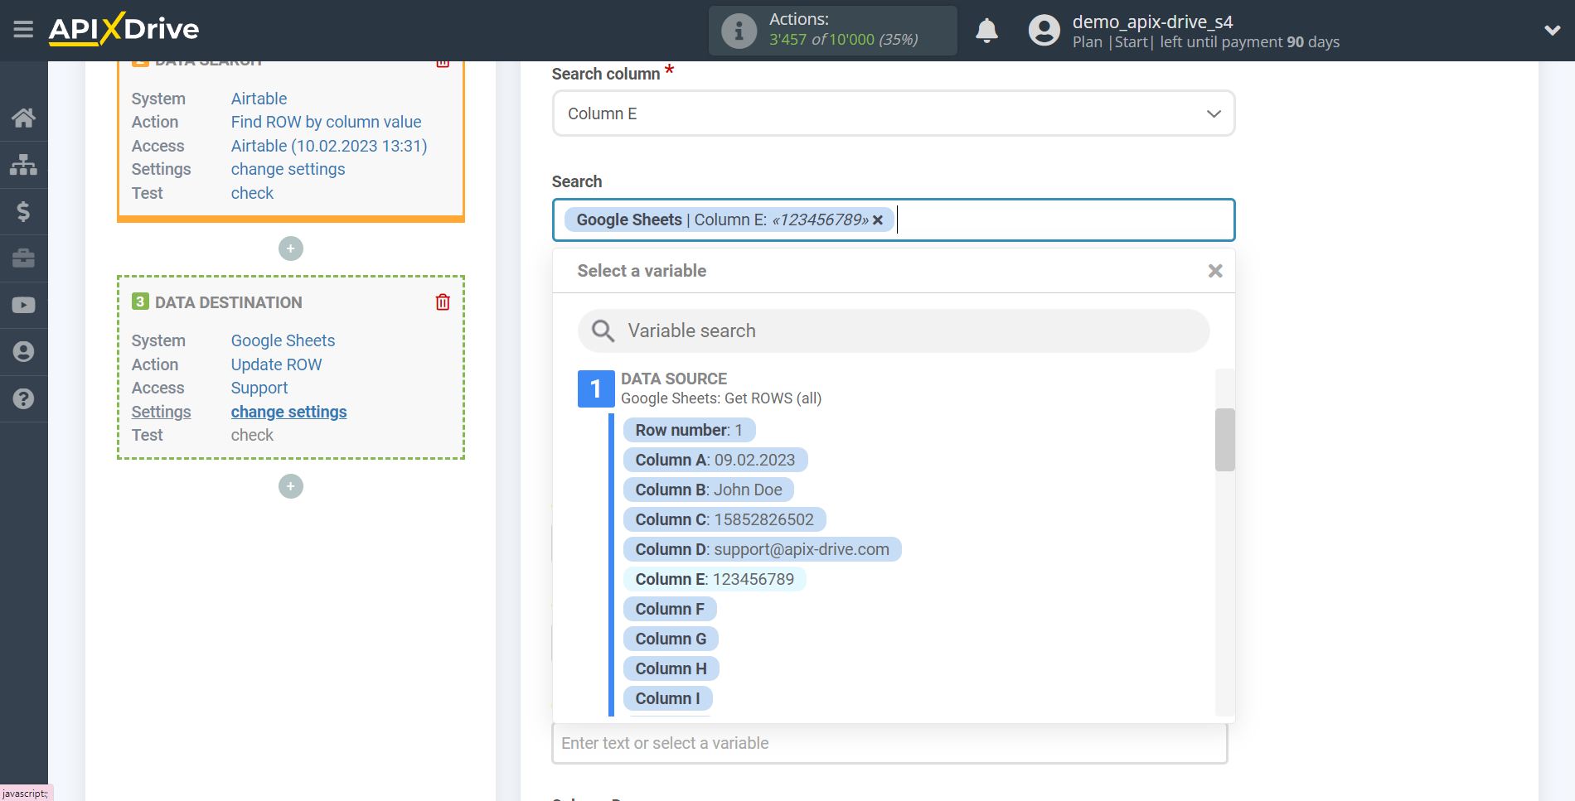
Task: Open the billing dollar icon
Action: tap(23, 211)
